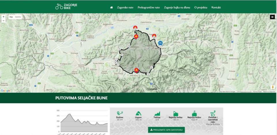Go to the home page icon
The width and height of the screenshot is (277, 135).
click(x=111, y=7)
